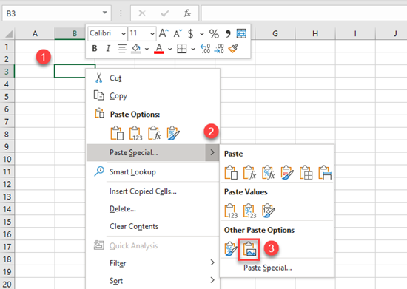Click Paste No Borders icon
This screenshot has height=289, width=407.
pyautogui.click(x=306, y=172)
